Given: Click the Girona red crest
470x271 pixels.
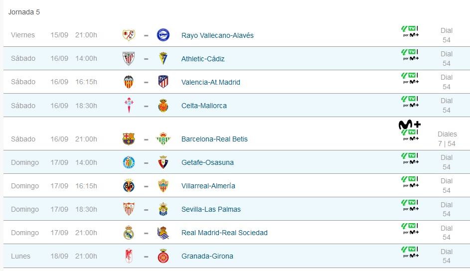Looking at the screenshot, I should tap(163, 256).
